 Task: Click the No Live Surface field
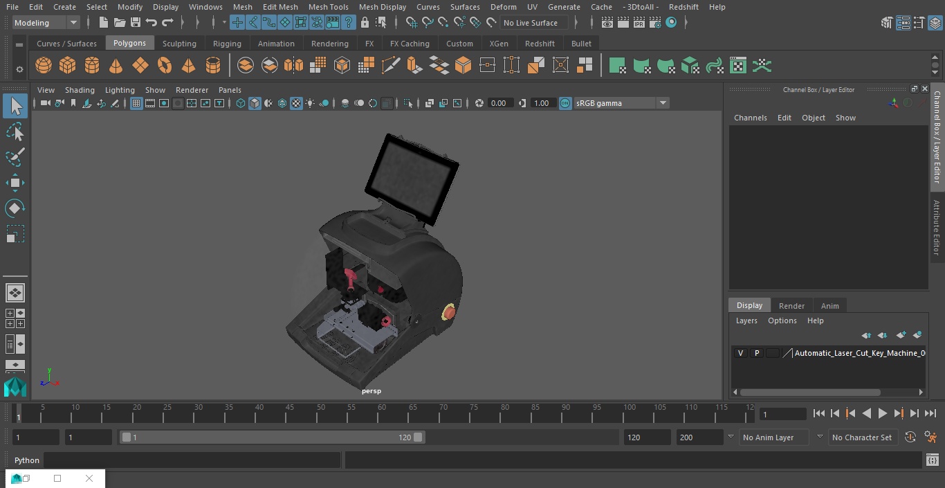[x=534, y=23]
